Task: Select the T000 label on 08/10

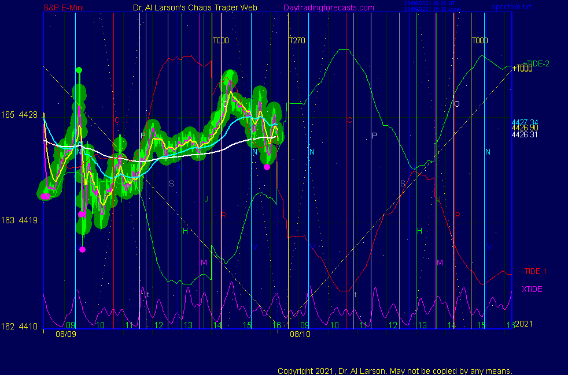Action: [x=480, y=40]
